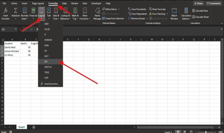Open the Math & Trig functions
Screen dimensions: 224x133
[75, 14]
